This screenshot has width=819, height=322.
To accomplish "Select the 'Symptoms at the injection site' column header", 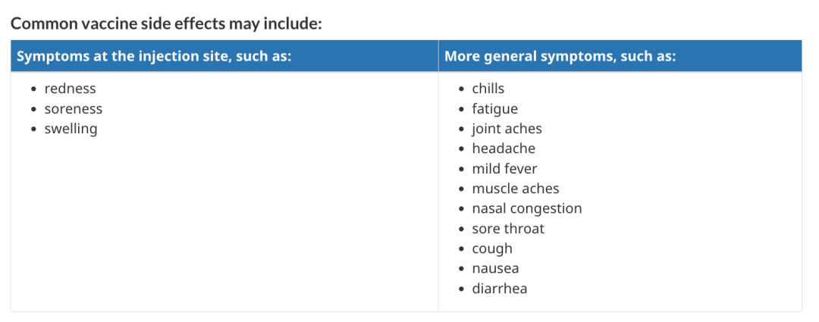I will click(224, 56).
